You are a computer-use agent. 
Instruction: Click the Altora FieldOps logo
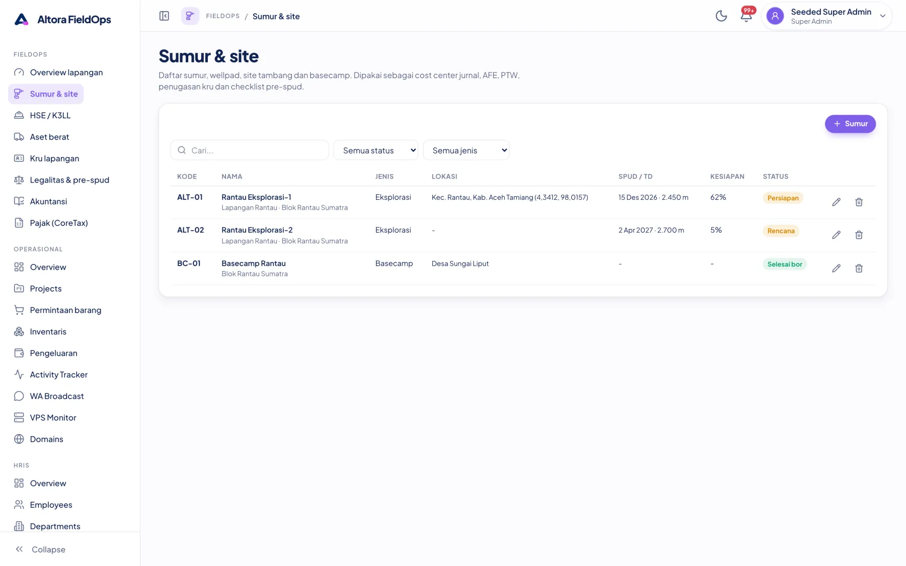click(62, 20)
